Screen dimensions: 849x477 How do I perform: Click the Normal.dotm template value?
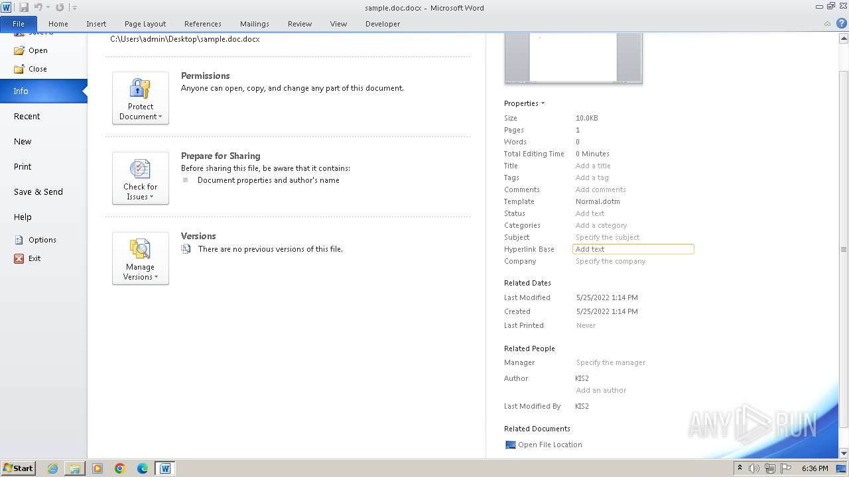coord(598,201)
